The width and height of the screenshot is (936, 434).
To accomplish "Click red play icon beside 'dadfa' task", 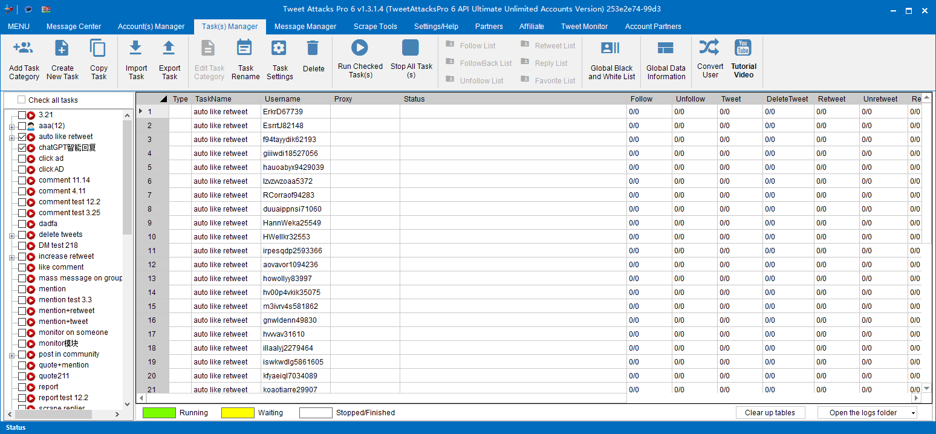I will [x=31, y=224].
